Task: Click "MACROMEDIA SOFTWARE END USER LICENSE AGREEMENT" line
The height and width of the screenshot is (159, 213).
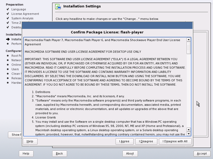Action: click(83, 52)
